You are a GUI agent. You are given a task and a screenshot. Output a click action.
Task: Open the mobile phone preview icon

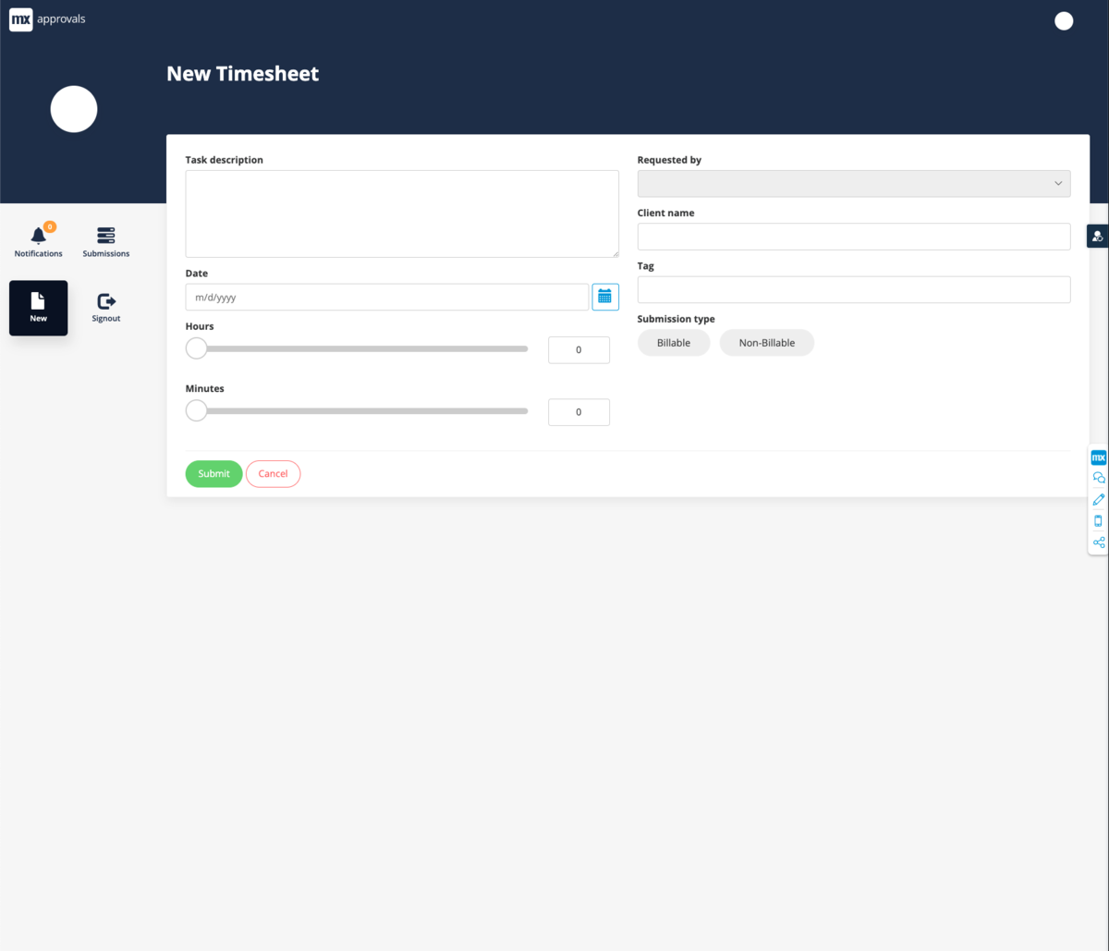coord(1099,520)
